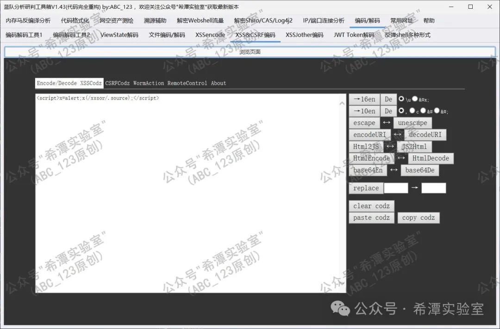The height and width of the screenshot is (329, 500).
Task: Select the &# radio without semicolon
Action: pyautogui.click(x=423, y=111)
